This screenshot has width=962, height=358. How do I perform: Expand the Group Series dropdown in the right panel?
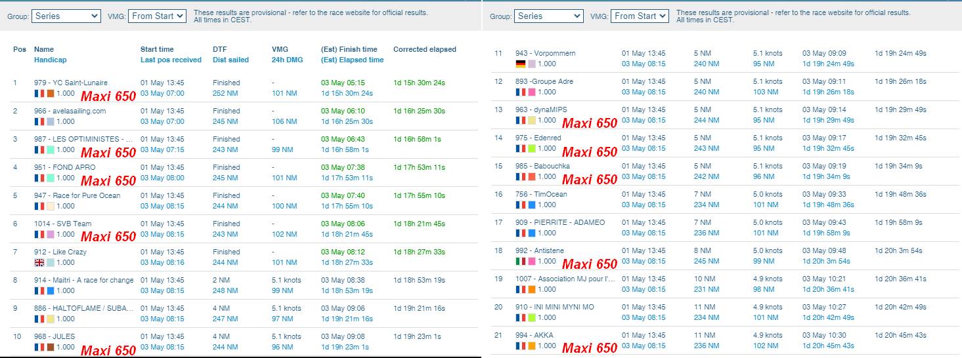point(549,16)
